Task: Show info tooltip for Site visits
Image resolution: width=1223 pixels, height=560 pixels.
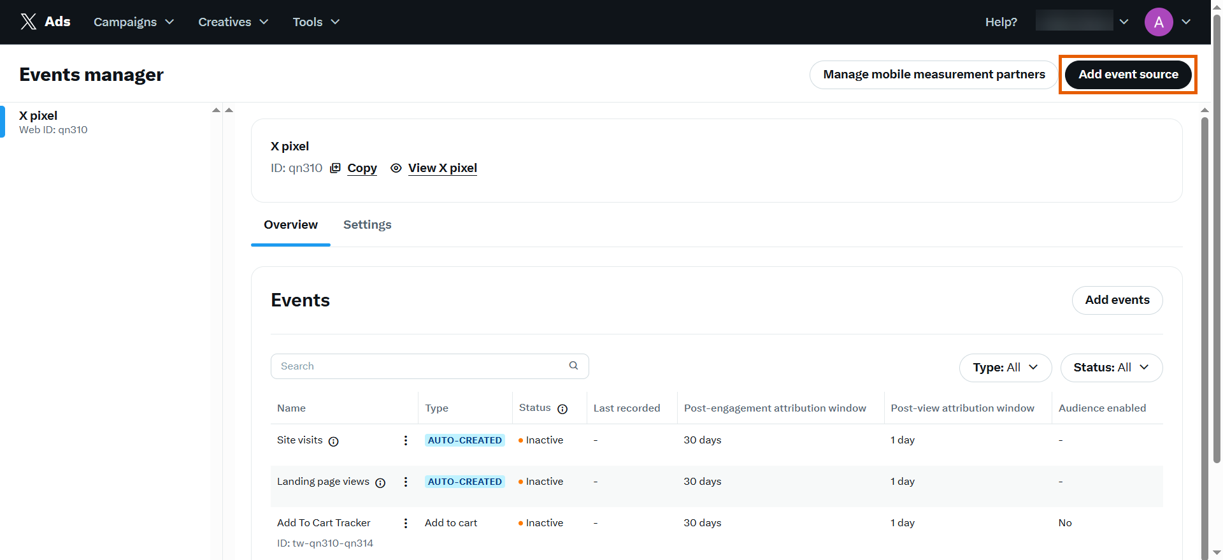Action: coord(333,441)
